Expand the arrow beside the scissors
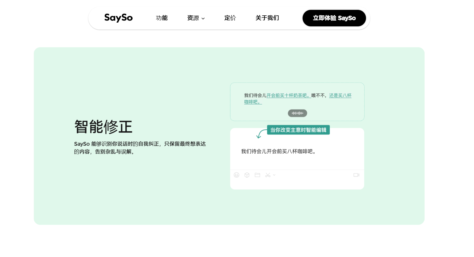 click(x=274, y=175)
